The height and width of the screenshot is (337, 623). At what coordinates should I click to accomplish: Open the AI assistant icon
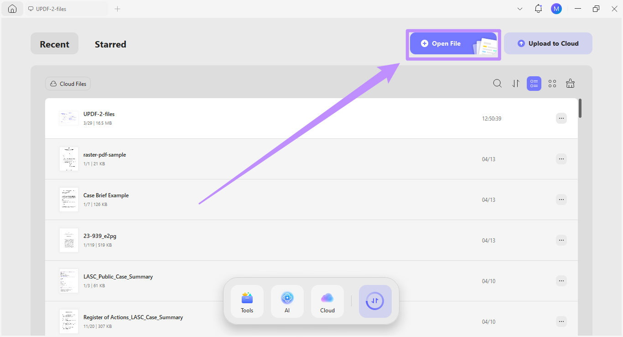(287, 301)
